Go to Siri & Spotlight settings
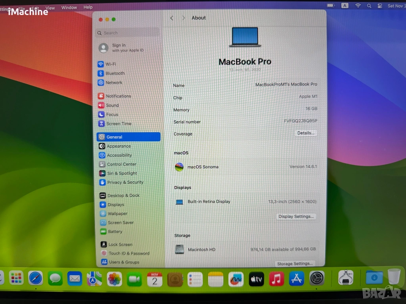406x304 pixels. coord(122,173)
